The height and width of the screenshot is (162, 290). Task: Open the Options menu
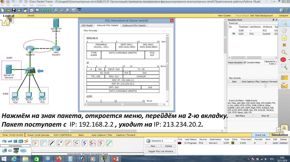tap(16, 5)
